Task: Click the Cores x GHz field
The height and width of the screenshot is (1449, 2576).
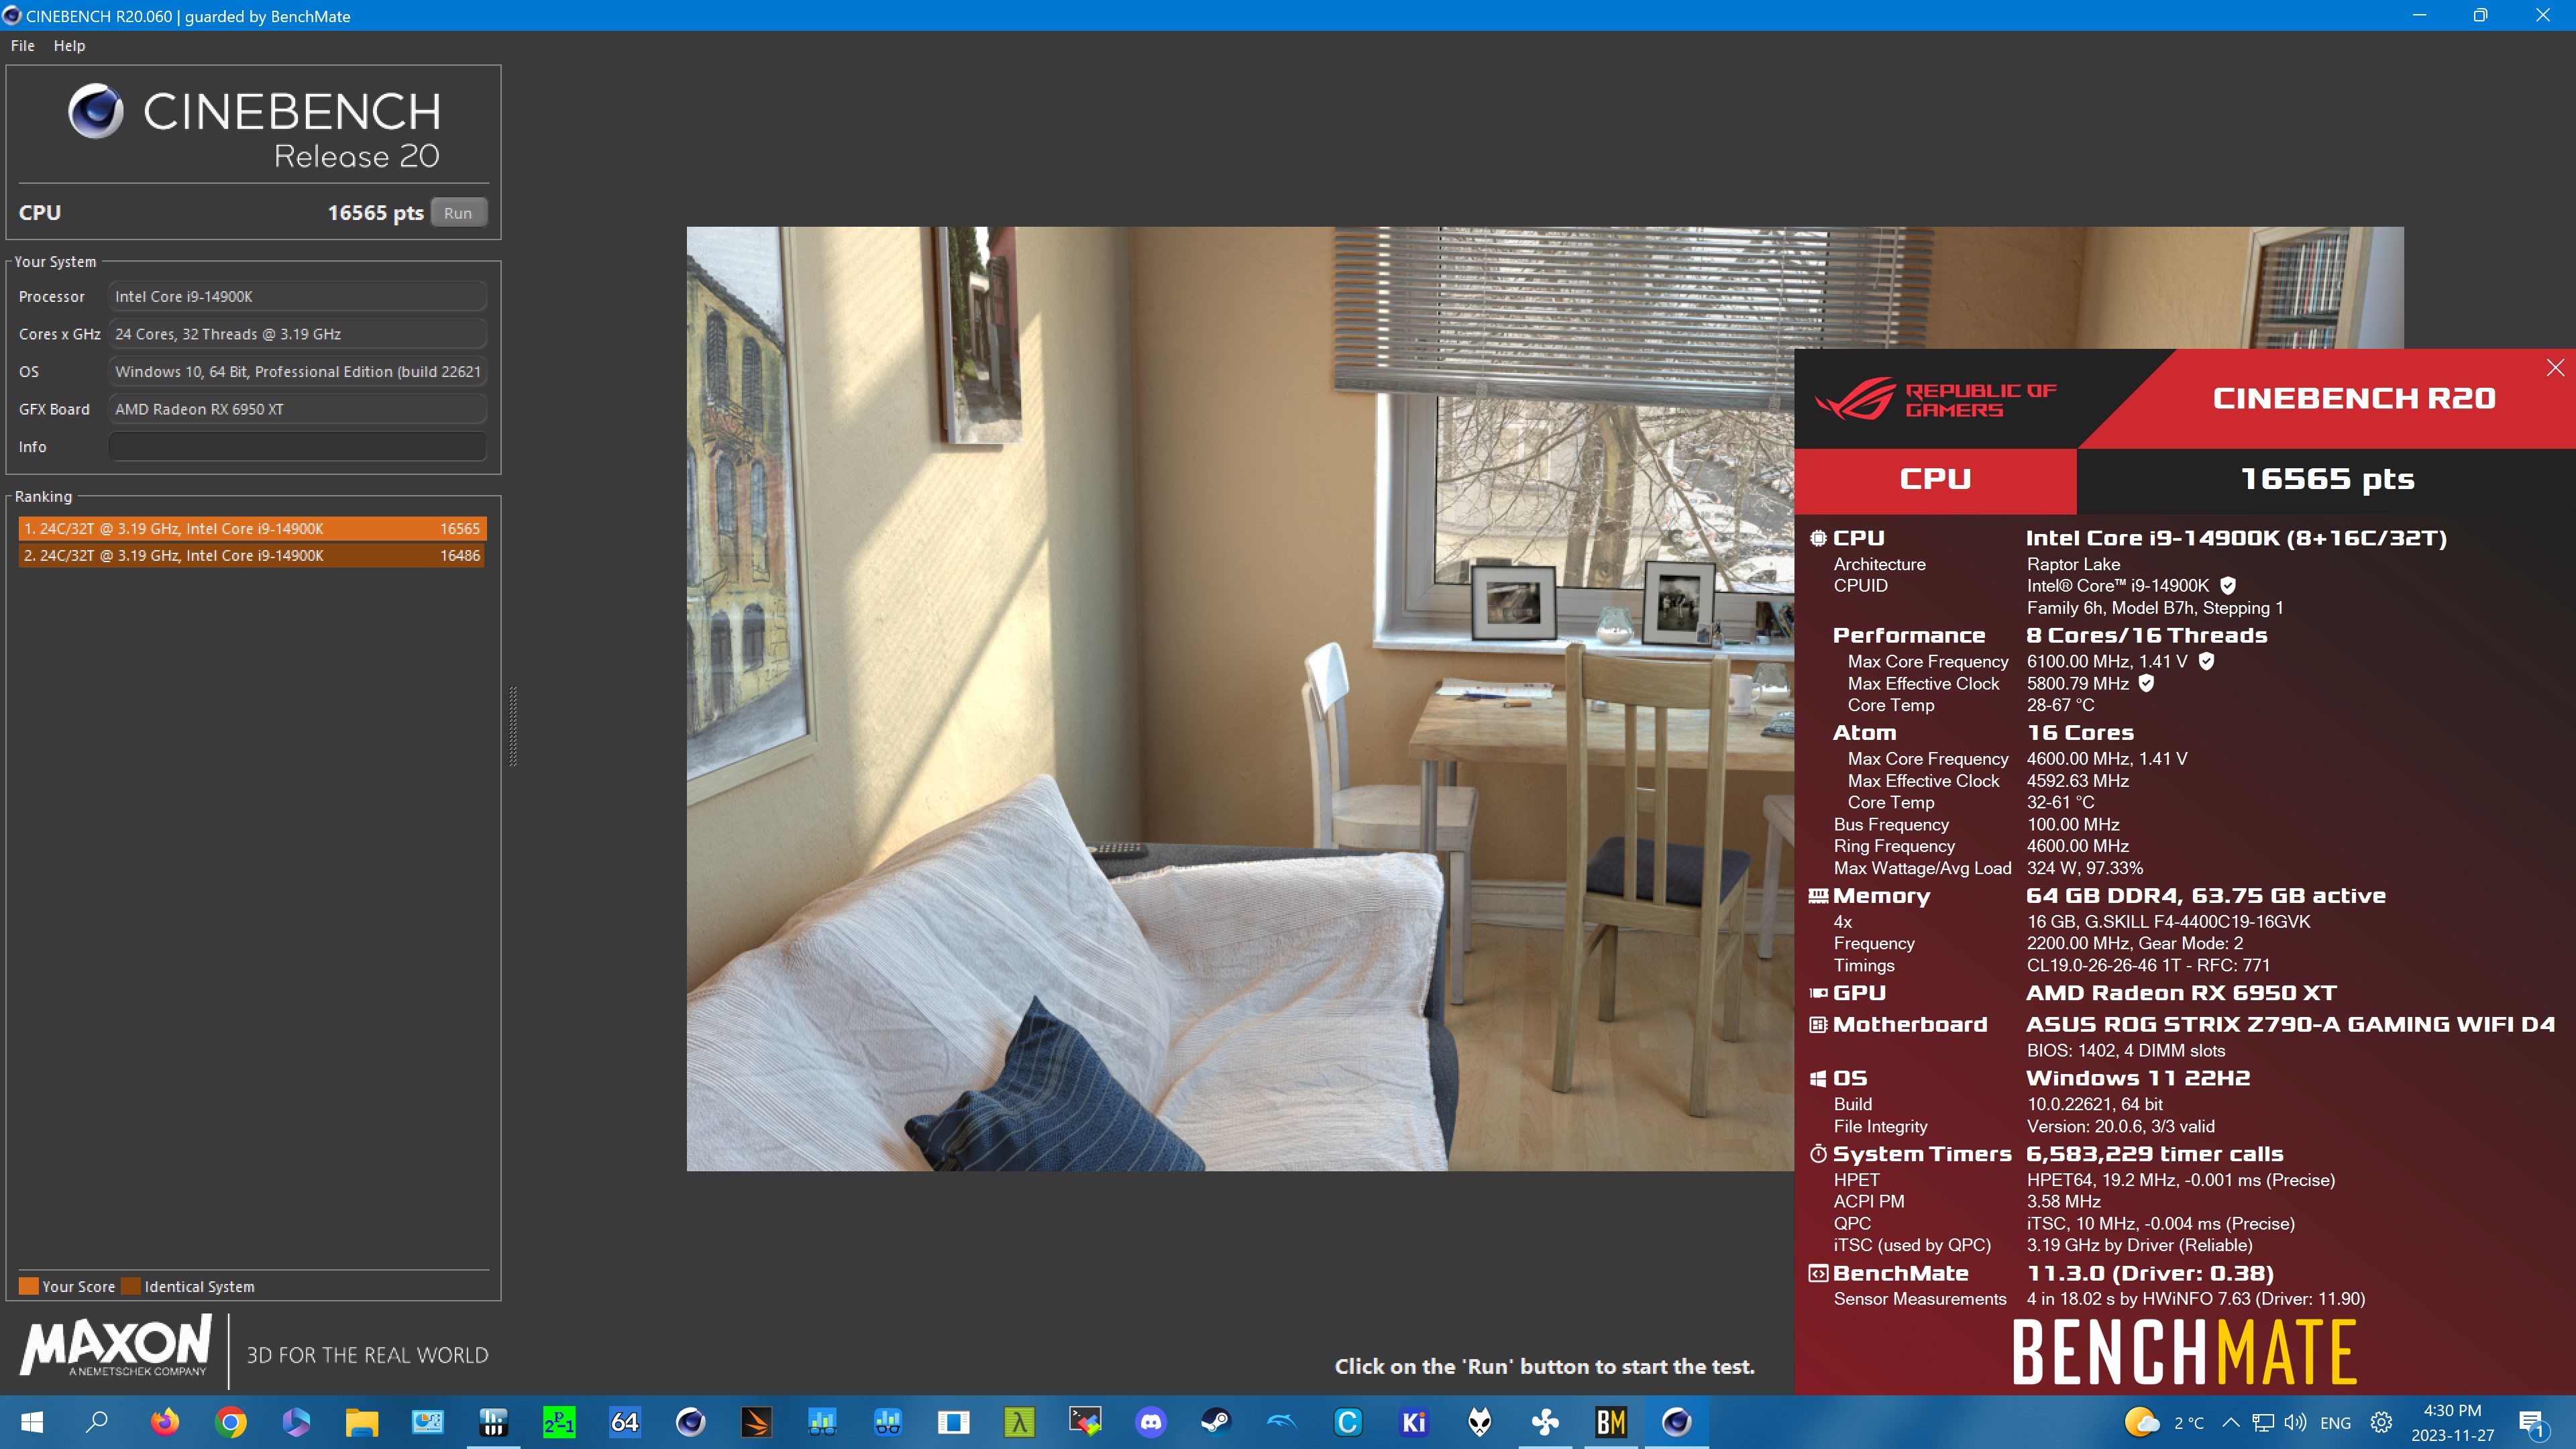Action: click(298, 334)
